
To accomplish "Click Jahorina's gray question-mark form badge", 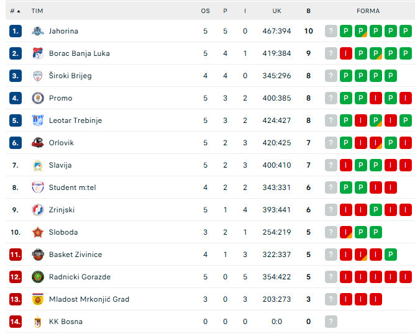I will (x=331, y=31).
